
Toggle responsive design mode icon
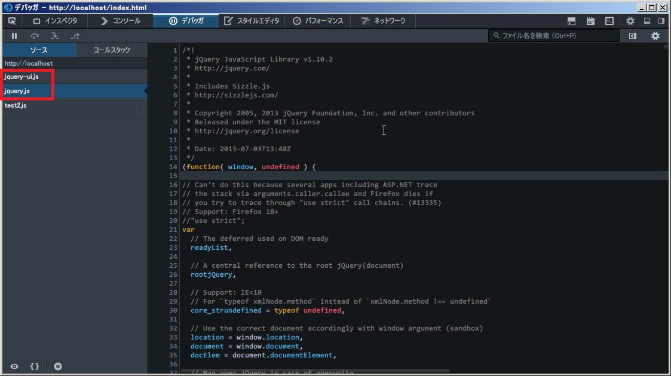pos(609,21)
